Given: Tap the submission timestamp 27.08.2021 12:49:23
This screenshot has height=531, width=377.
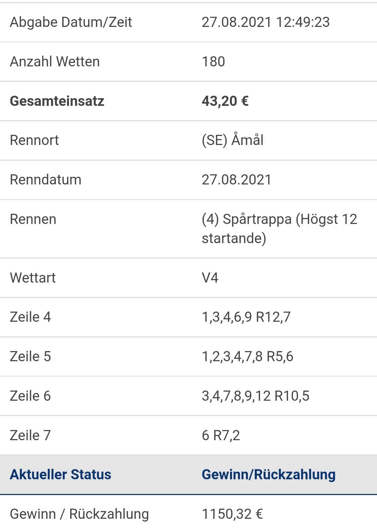Looking at the screenshot, I should pyautogui.click(x=266, y=22).
